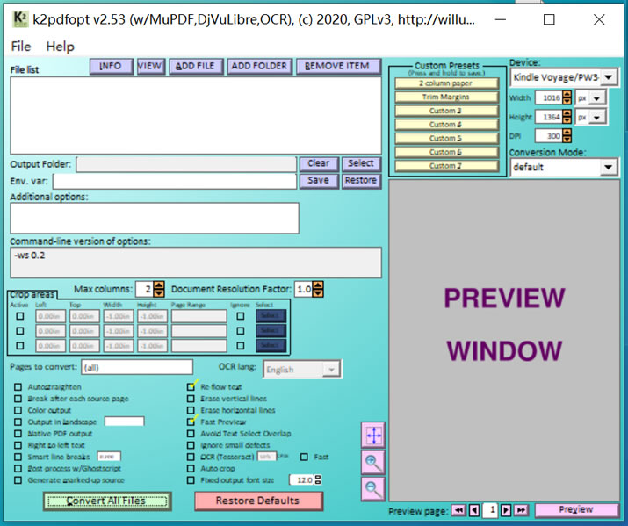Open the Help menu
The image size is (628, 526).
[x=60, y=47]
